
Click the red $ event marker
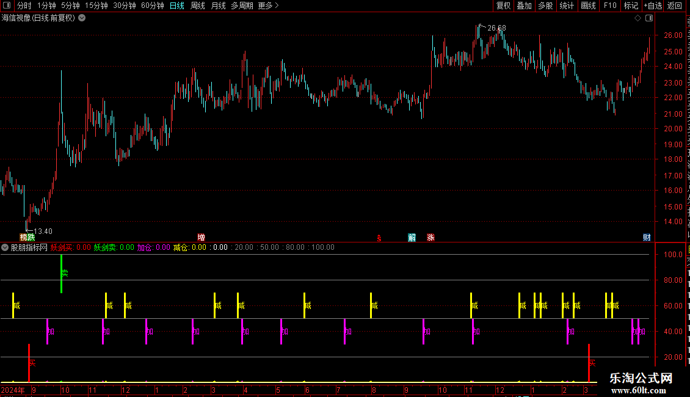pos(379,238)
